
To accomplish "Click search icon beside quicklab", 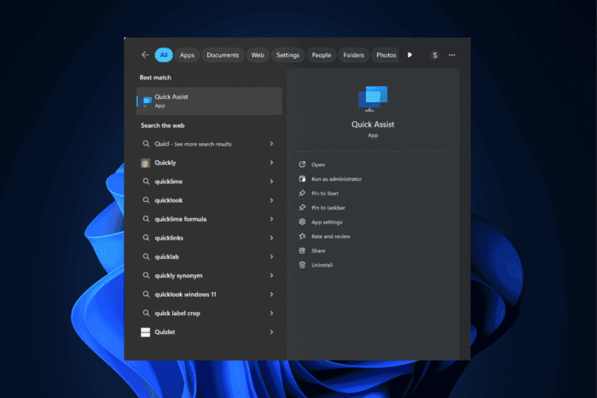I will click(146, 257).
